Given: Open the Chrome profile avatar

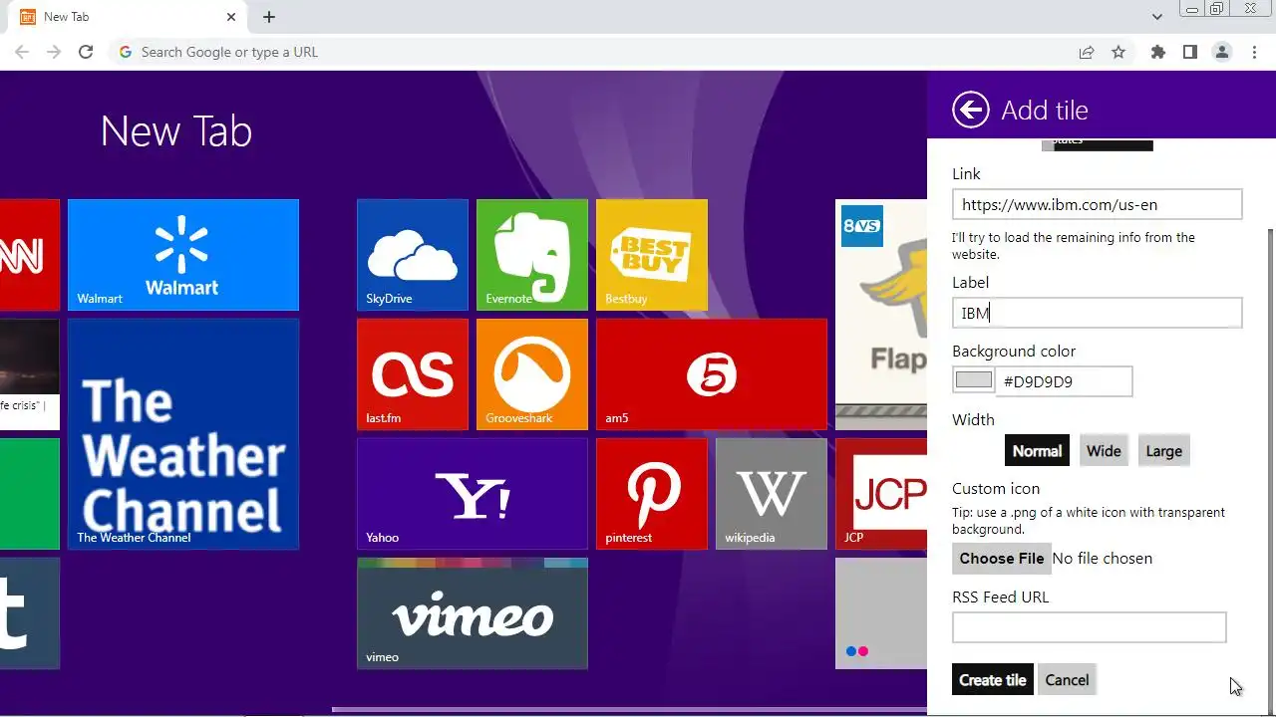Looking at the screenshot, I should click(x=1222, y=52).
